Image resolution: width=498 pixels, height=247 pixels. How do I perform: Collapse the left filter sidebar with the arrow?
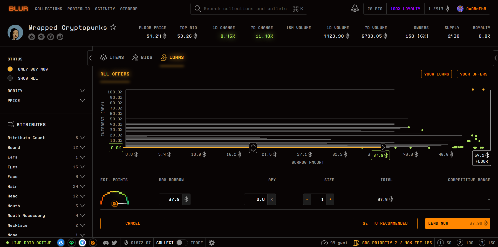tap(90, 58)
